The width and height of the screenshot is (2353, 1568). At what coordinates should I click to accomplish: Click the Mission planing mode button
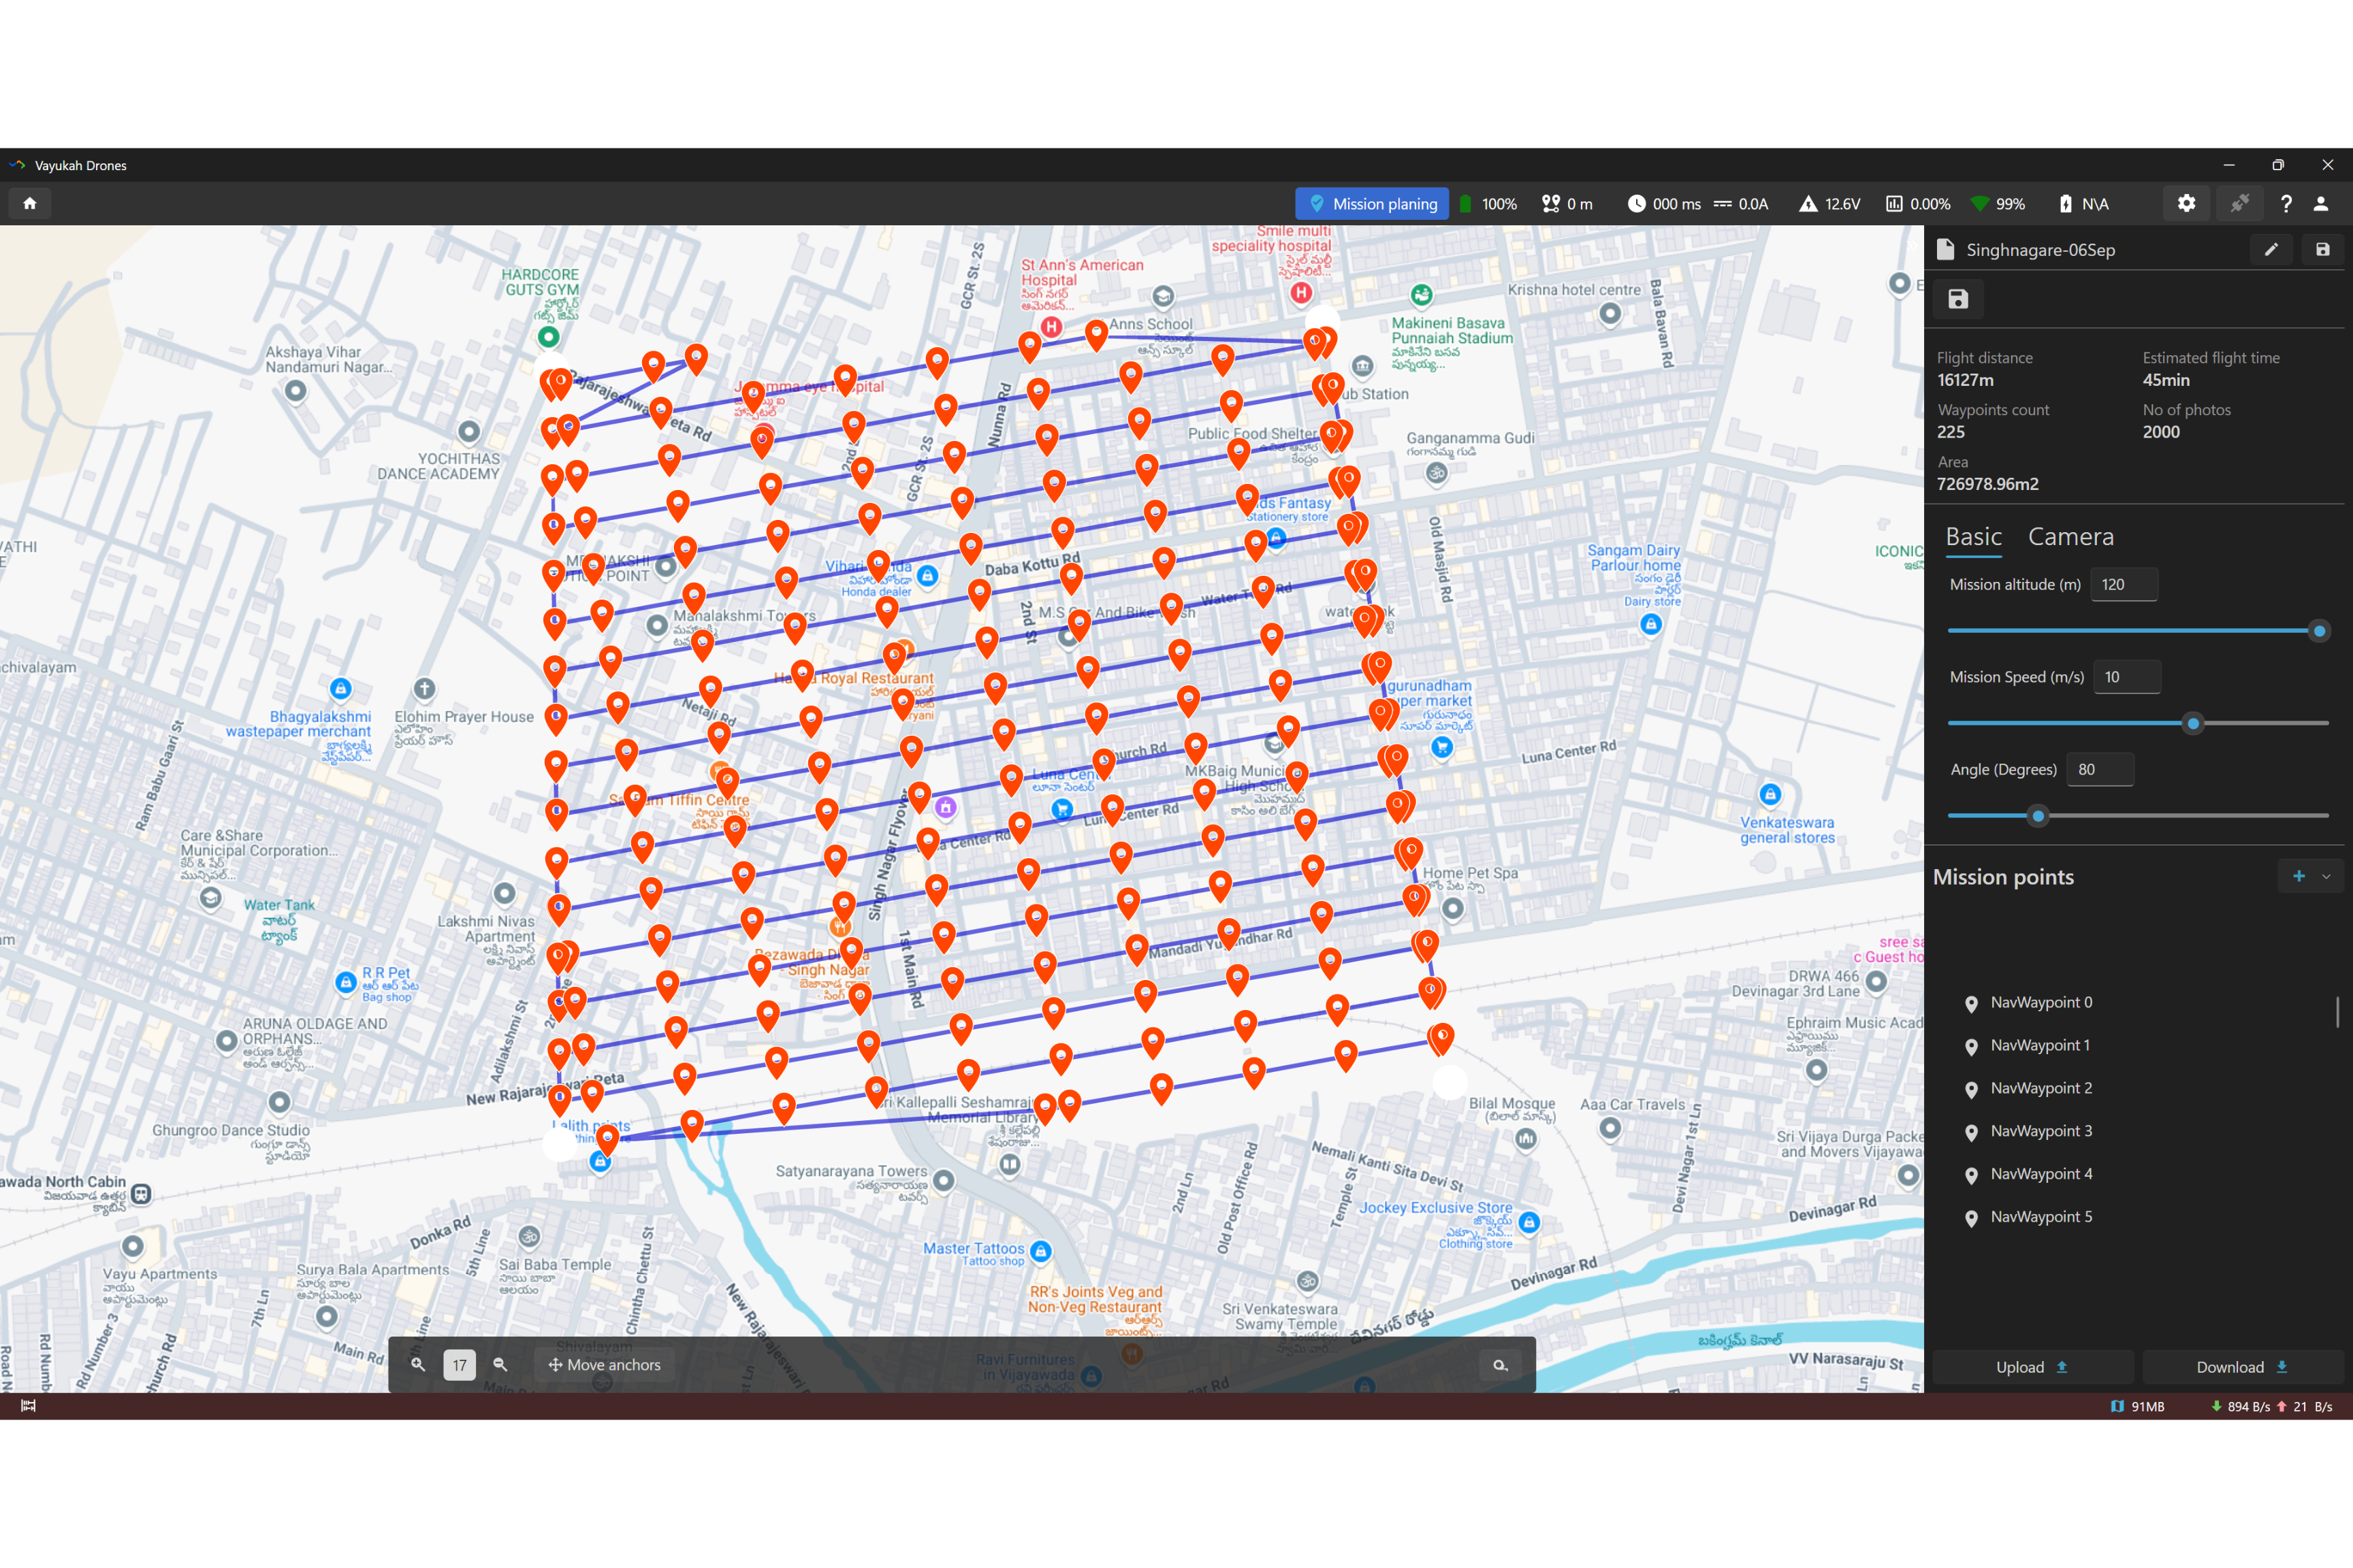[x=1372, y=204]
